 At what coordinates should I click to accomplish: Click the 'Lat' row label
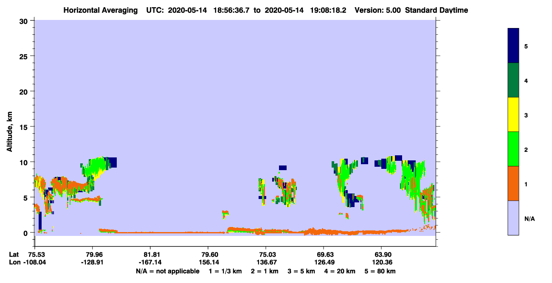tap(14, 255)
